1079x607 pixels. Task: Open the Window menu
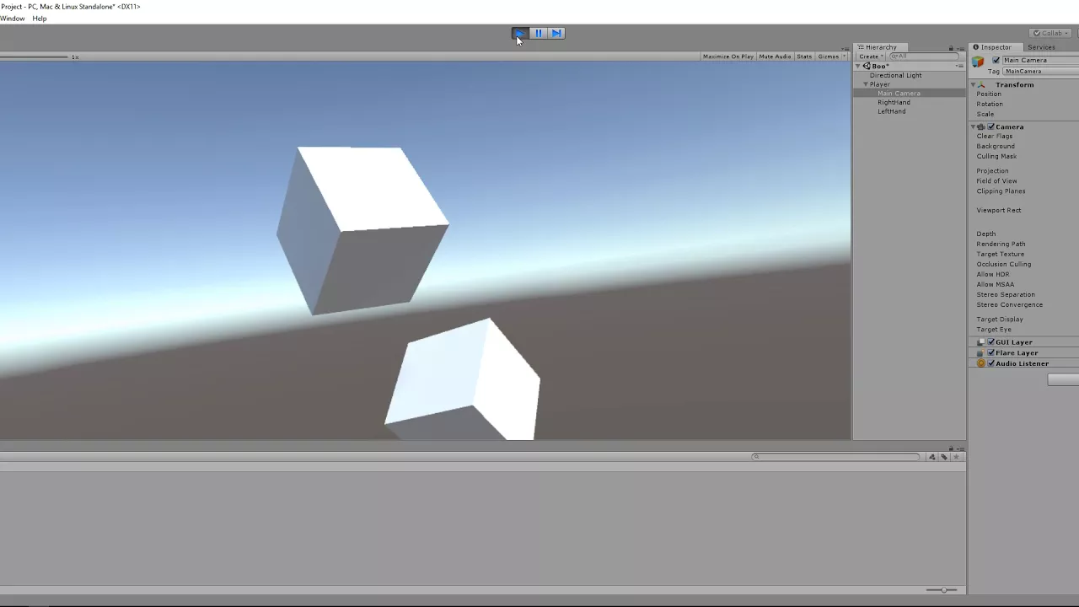pos(13,19)
